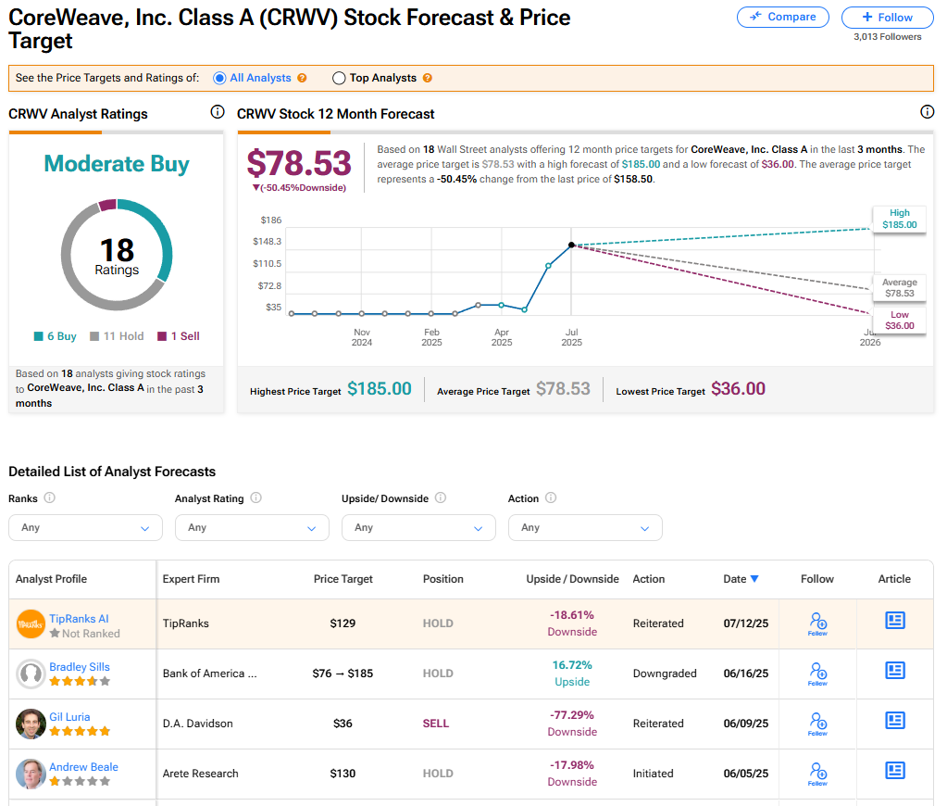Click the Average $78.53 forecast label on chart

click(899, 288)
